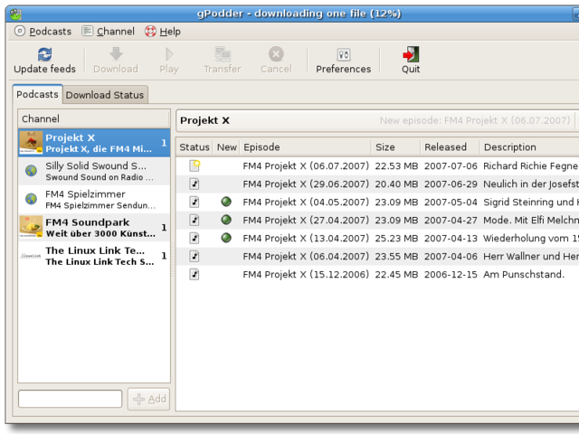This screenshot has width=579, height=434.
Task: Click the podcast URL input field
Action: pos(71,399)
